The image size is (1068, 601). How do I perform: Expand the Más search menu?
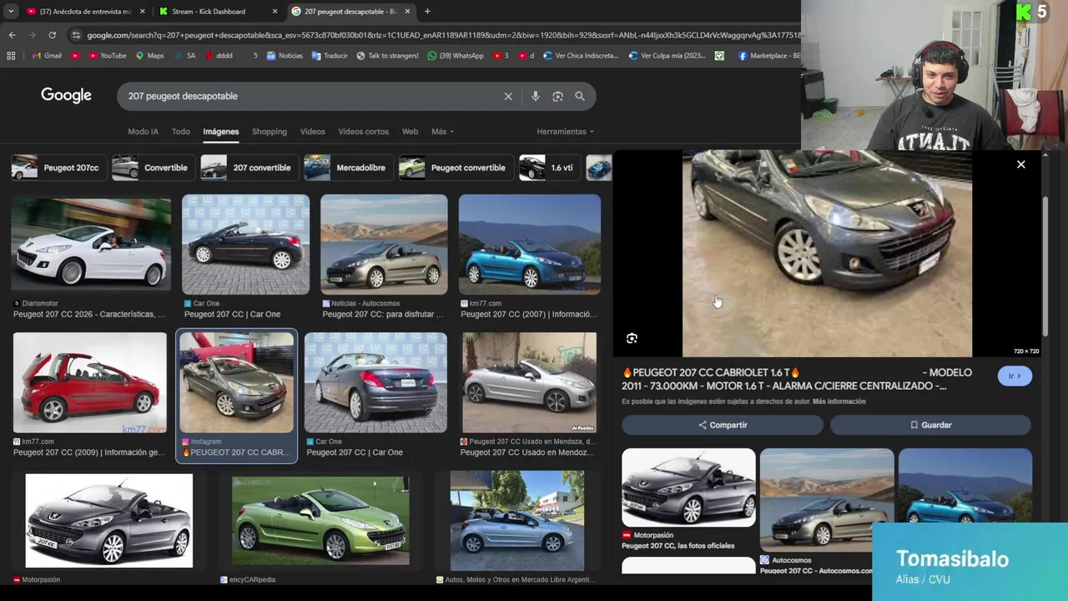[441, 132]
